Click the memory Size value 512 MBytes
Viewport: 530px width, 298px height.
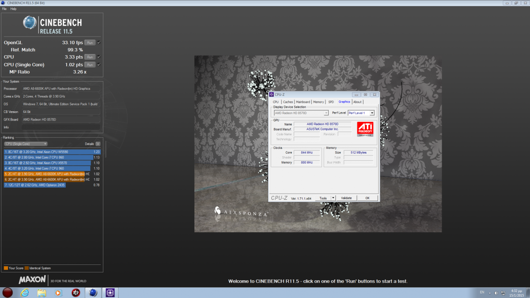(359, 152)
